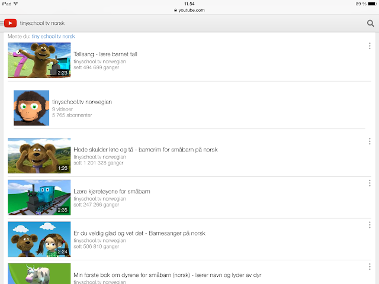Tap the Wi-Fi status icon

pos(16,4)
